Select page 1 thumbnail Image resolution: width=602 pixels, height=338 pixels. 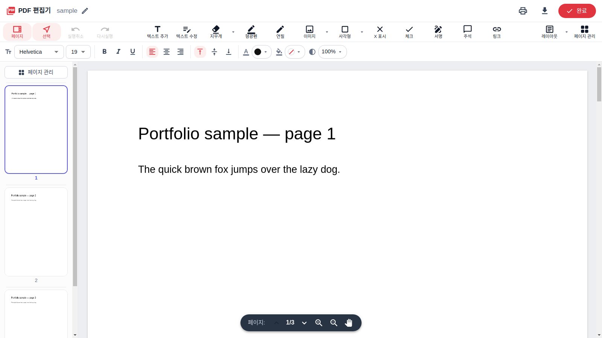coord(36,130)
